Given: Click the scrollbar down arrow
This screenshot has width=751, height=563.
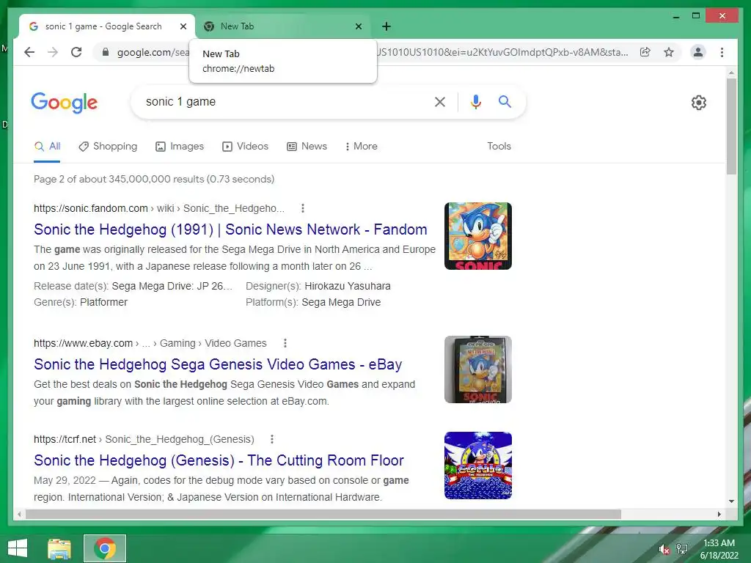Looking at the screenshot, I should [731, 501].
